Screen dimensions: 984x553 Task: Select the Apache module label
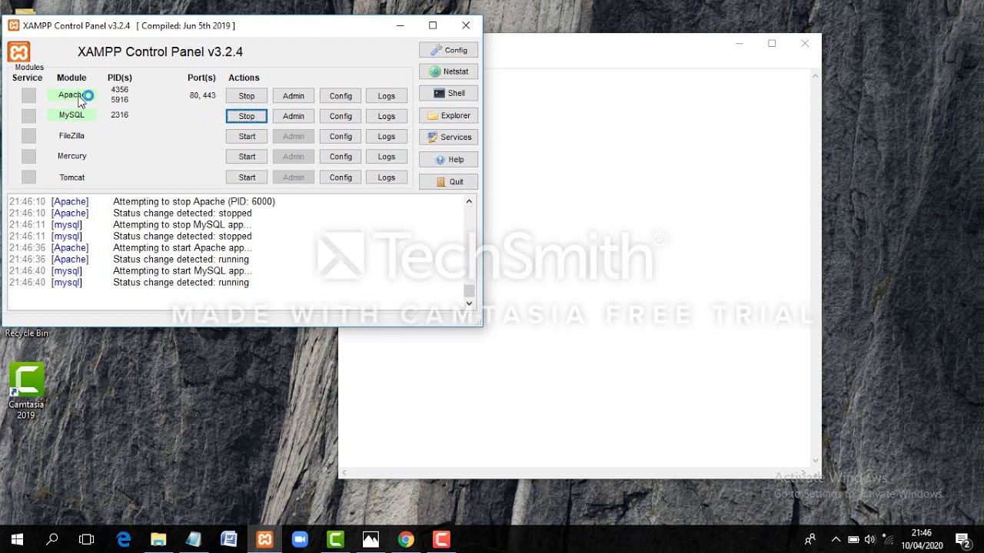click(x=71, y=95)
